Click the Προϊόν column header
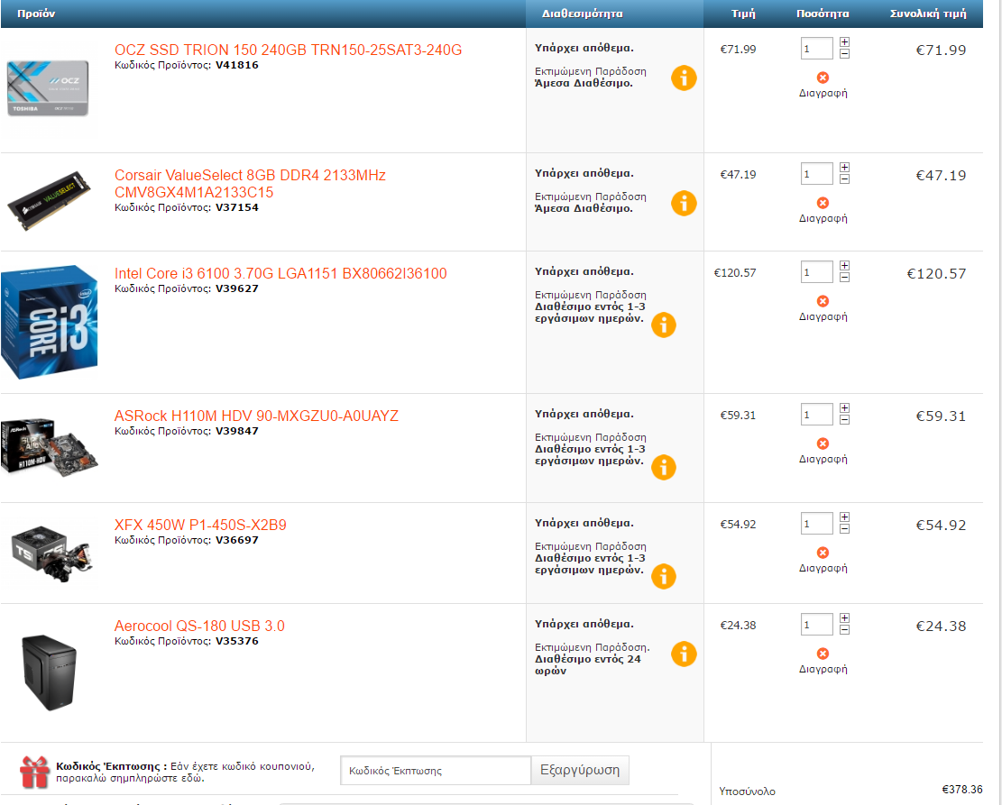 [x=36, y=14]
